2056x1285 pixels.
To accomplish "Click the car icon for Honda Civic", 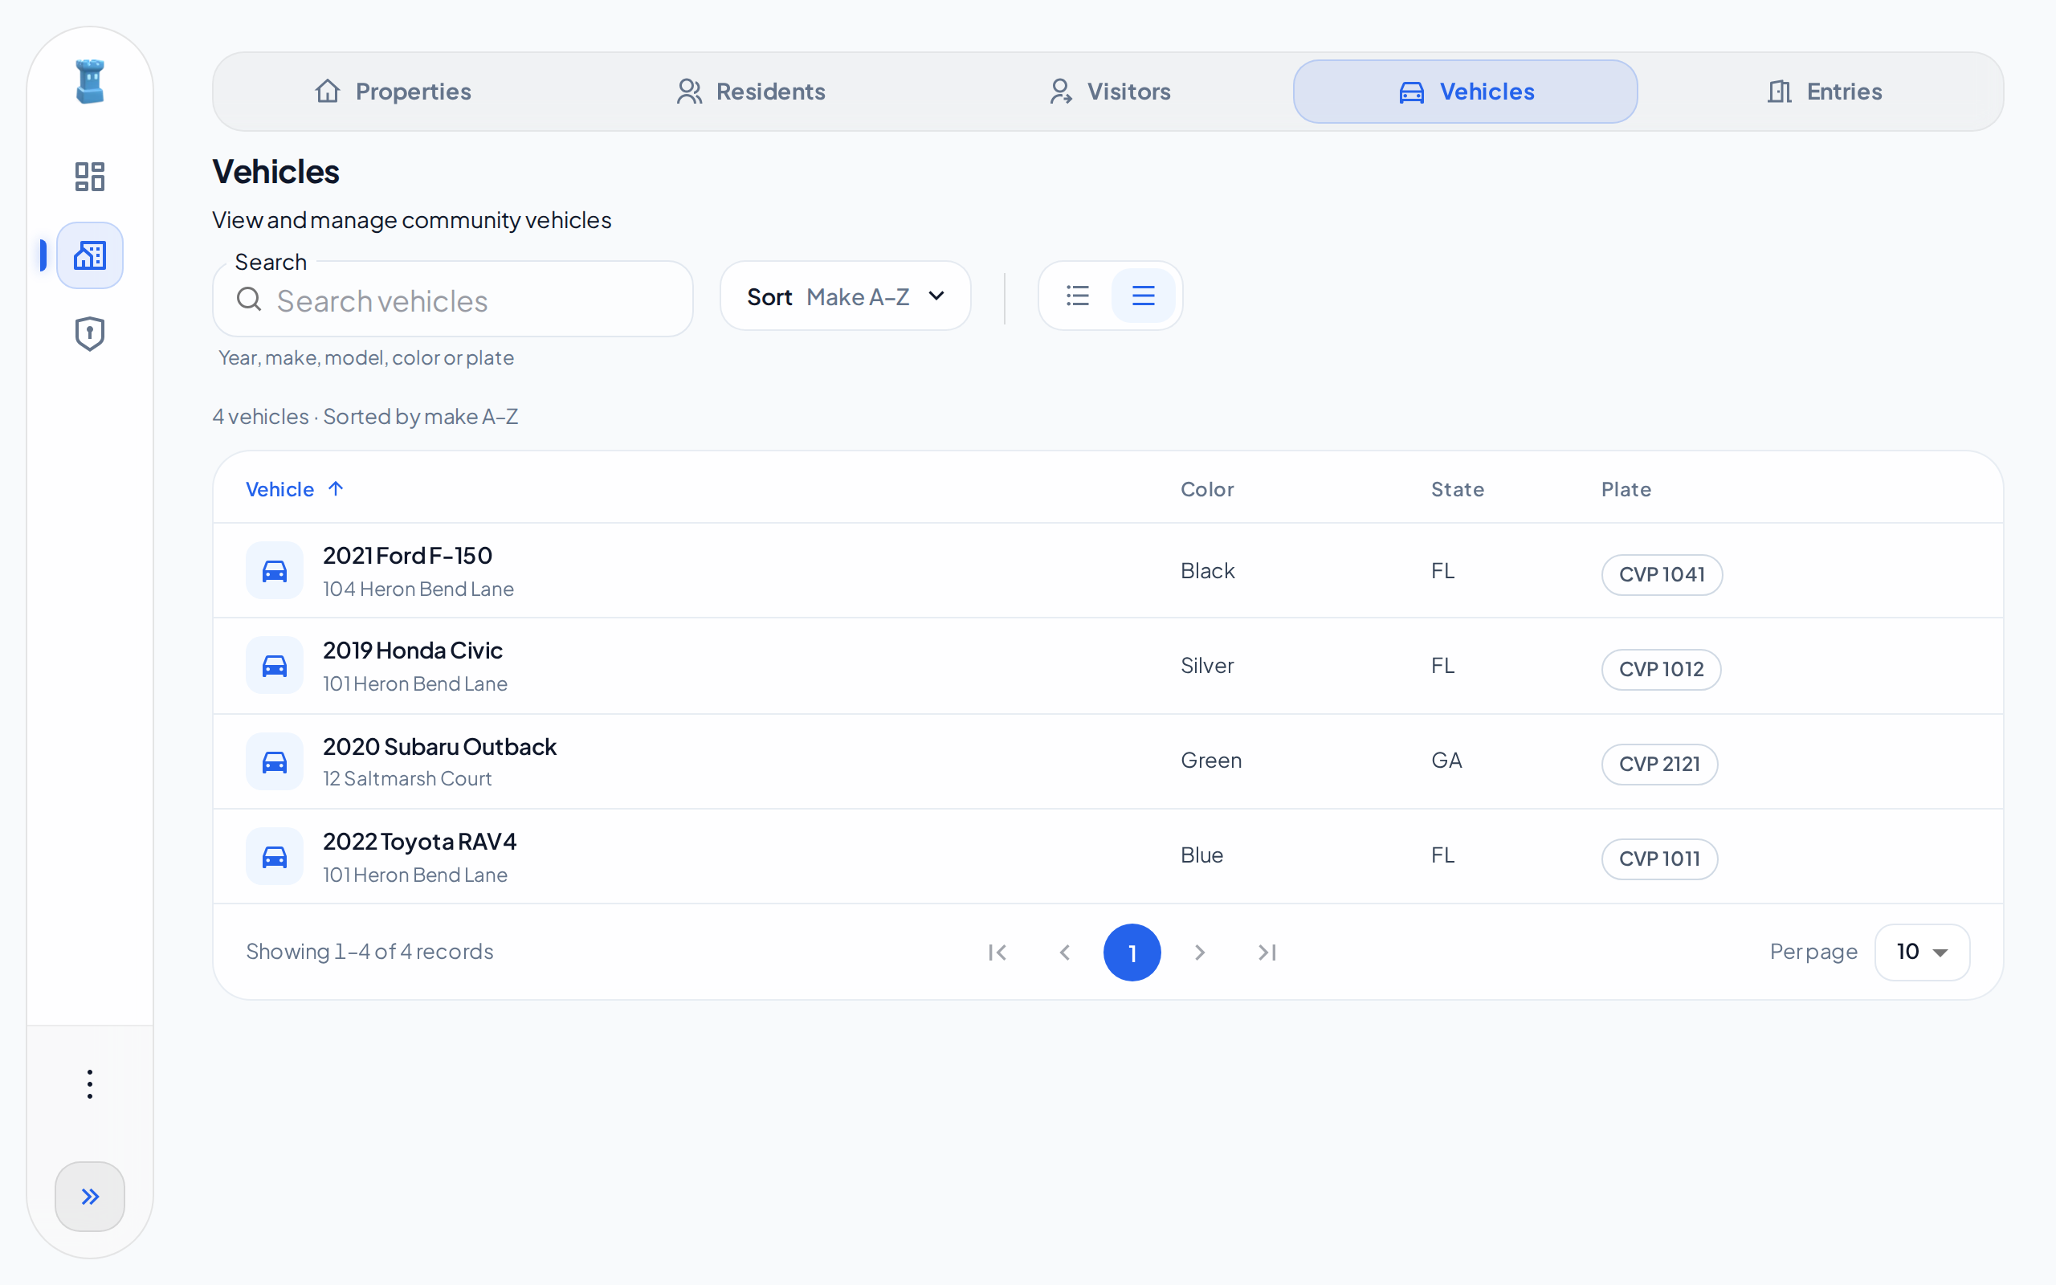I will 275,666.
